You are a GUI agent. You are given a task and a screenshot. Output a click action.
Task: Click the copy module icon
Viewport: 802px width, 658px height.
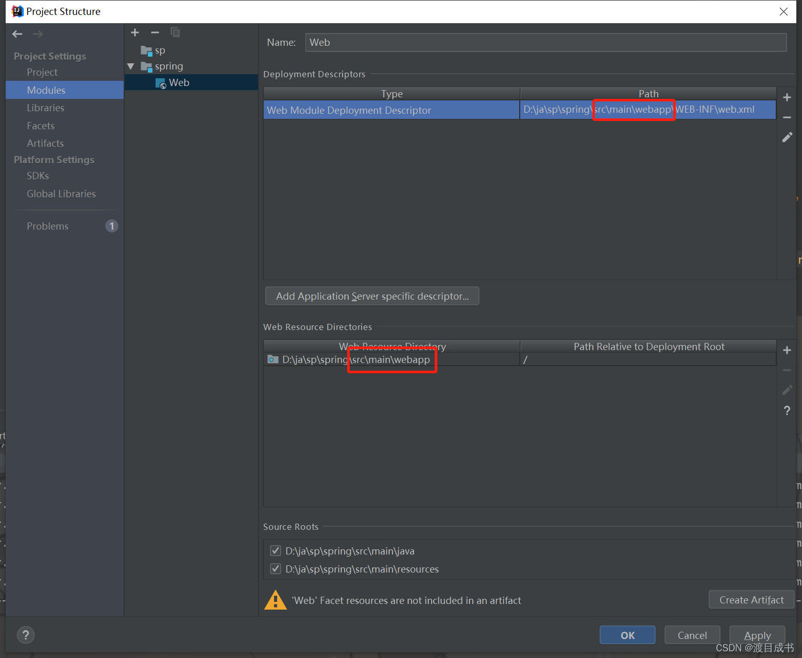tap(175, 32)
